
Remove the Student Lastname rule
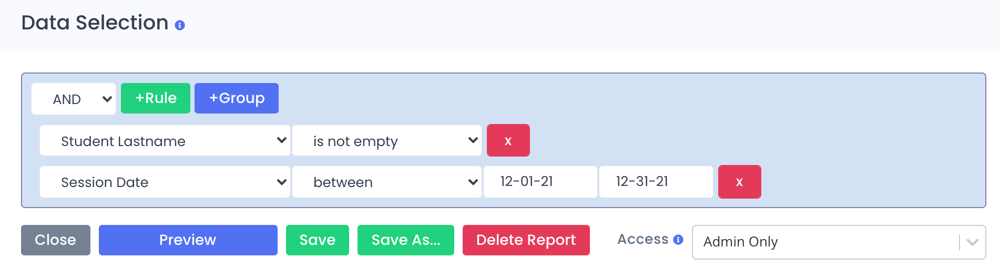pos(508,140)
